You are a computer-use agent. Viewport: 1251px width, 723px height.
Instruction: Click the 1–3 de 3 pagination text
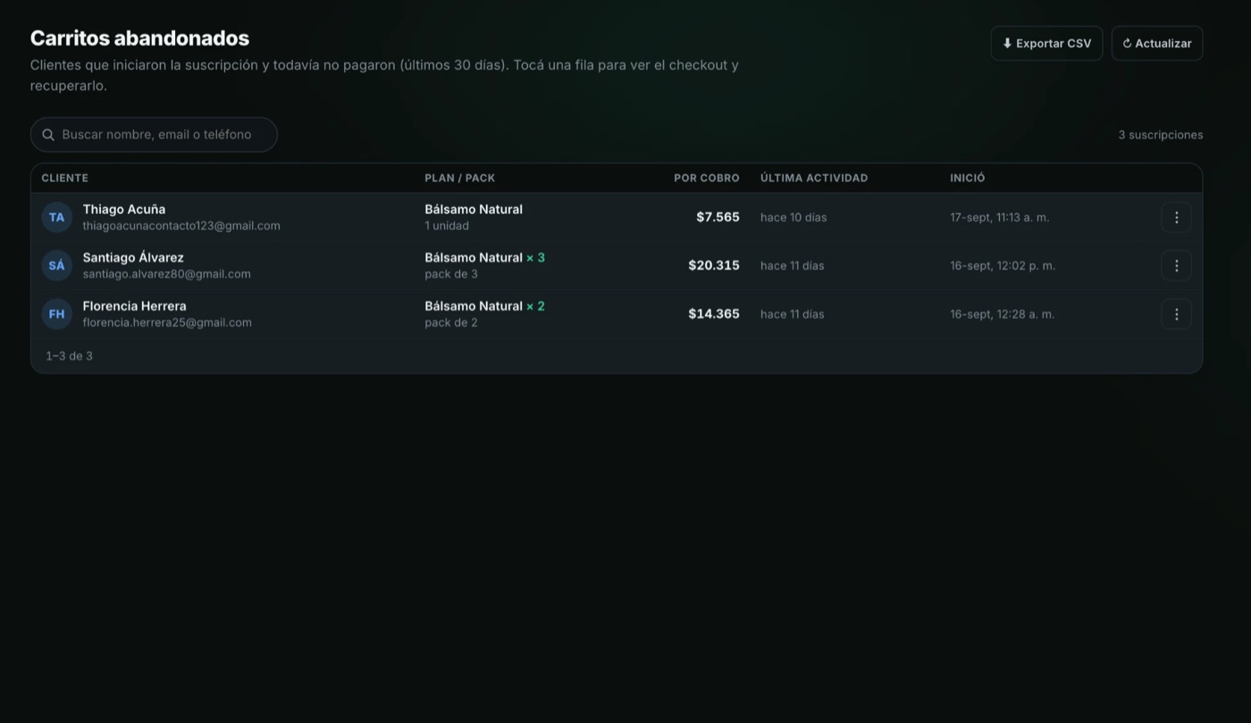point(69,356)
